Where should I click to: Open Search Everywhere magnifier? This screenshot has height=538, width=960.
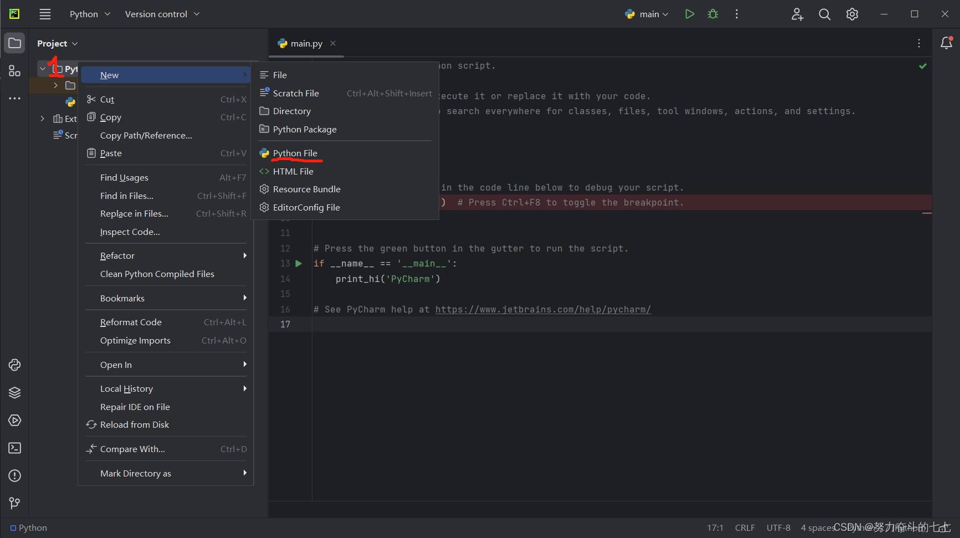(825, 14)
